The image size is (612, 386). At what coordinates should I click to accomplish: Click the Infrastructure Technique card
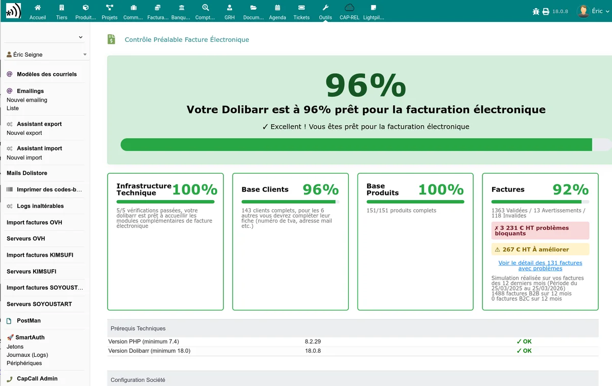[165, 242]
